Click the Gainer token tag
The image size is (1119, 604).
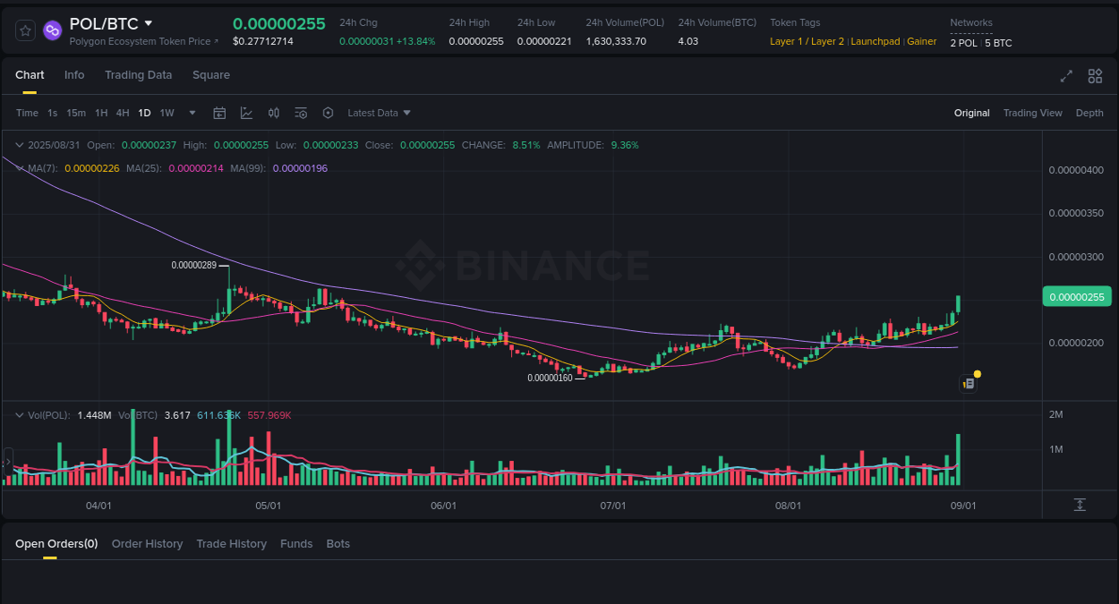pyautogui.click(x=922, y=41)
